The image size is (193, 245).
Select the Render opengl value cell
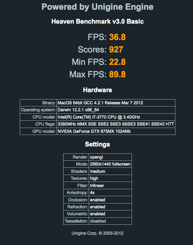pos(110,157)
